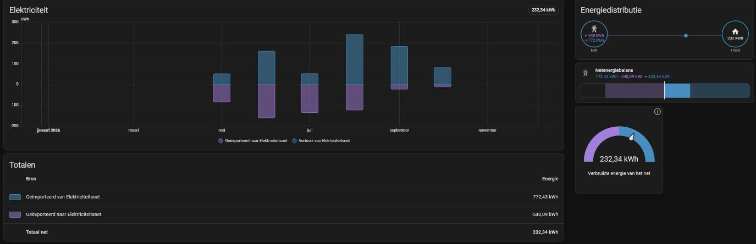Click the 772,43 kWh value in Totalen
The height and width of the screenshot is (244, 756).
click(545, 197)
